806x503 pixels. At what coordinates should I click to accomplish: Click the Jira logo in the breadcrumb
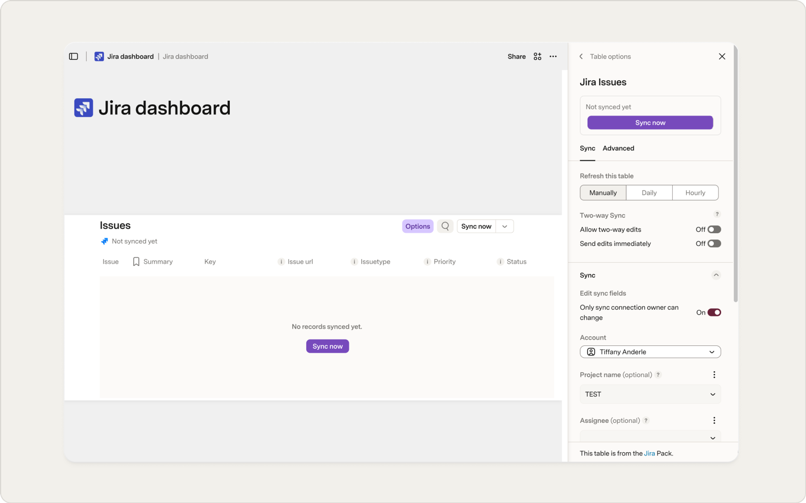[x=99, y=56]
